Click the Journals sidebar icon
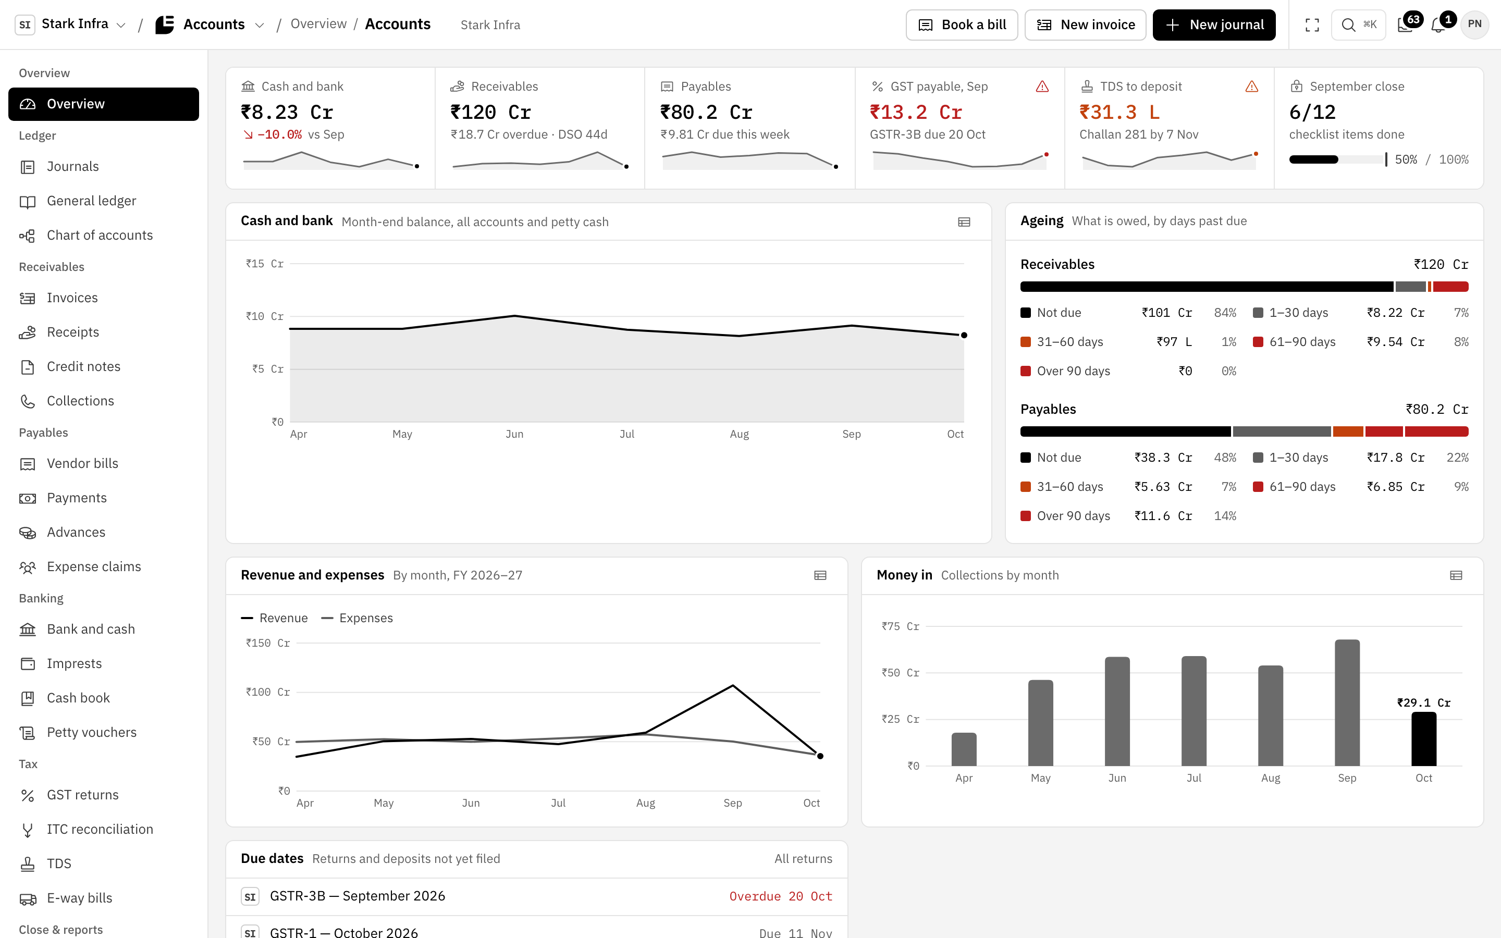Screen dimensions: 1501x938 click(x=27, y=167)
